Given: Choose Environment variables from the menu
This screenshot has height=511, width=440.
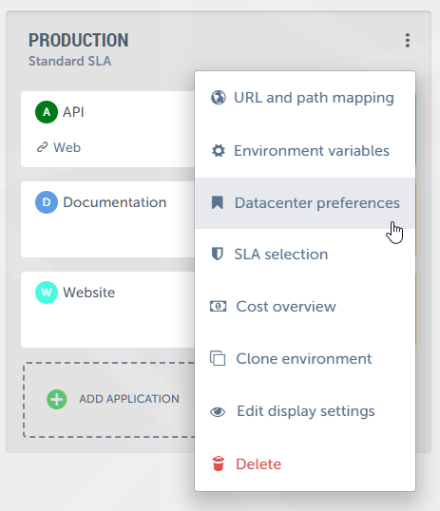Looking at the screenshot, I should point(305,151).
